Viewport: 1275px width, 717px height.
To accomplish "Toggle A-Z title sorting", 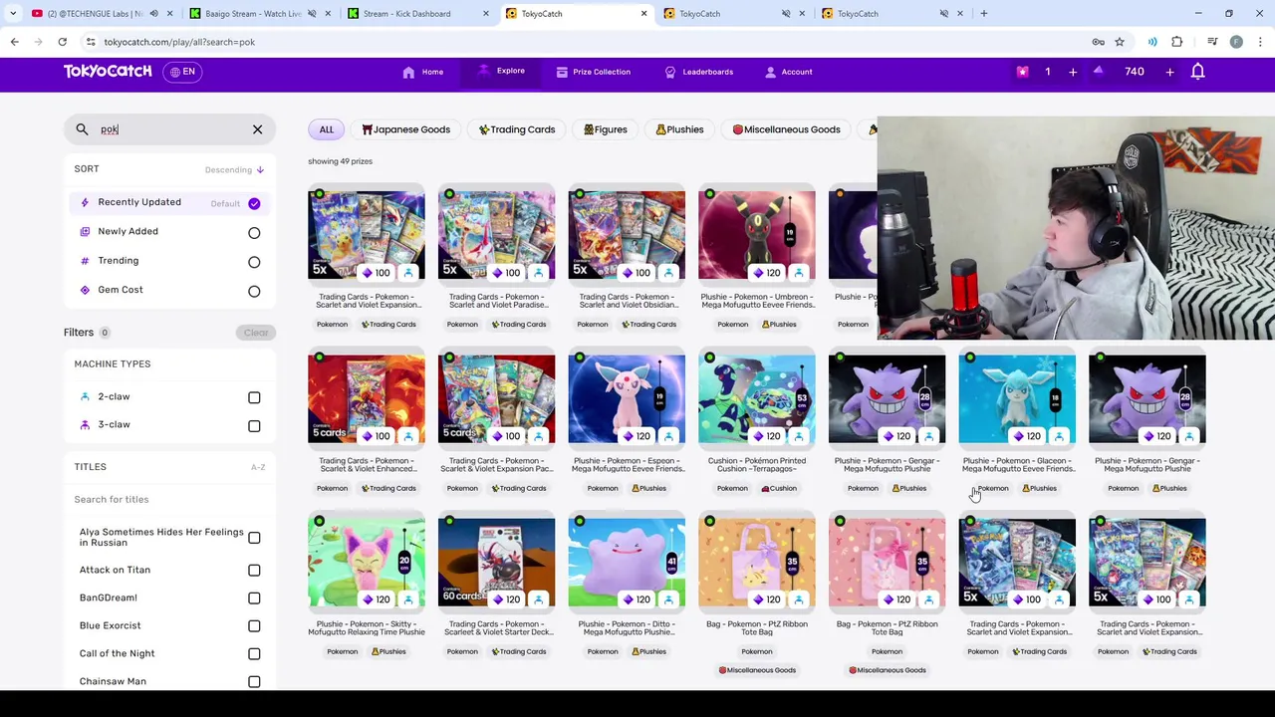I will point(258,467).
